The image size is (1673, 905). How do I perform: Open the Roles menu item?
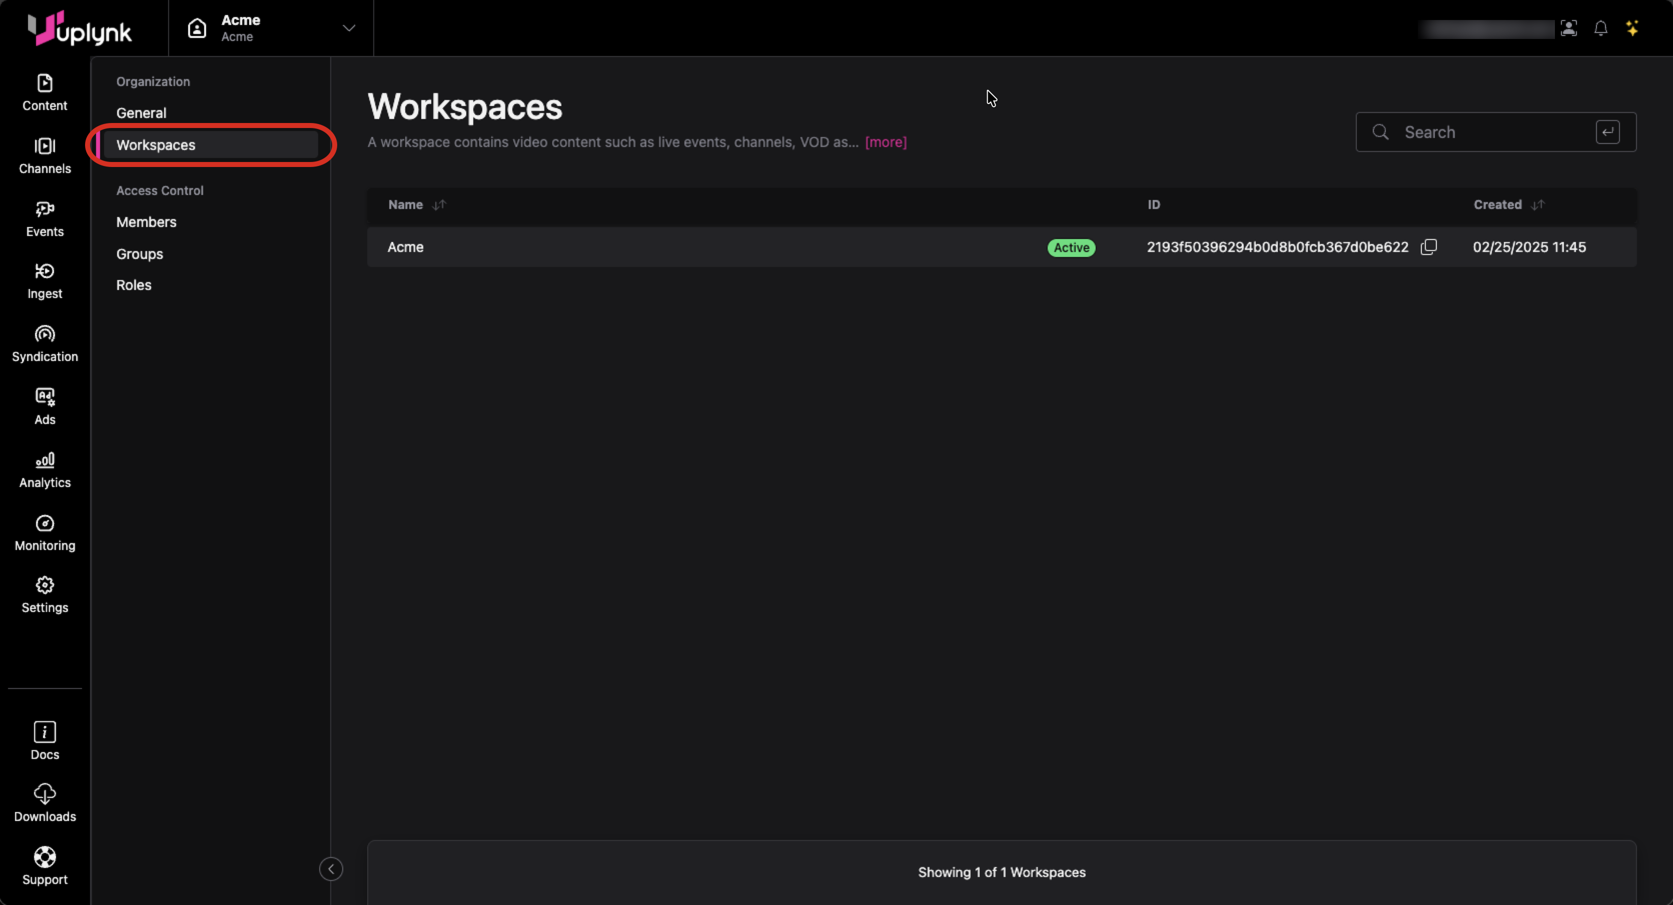[x=133, y=285]
